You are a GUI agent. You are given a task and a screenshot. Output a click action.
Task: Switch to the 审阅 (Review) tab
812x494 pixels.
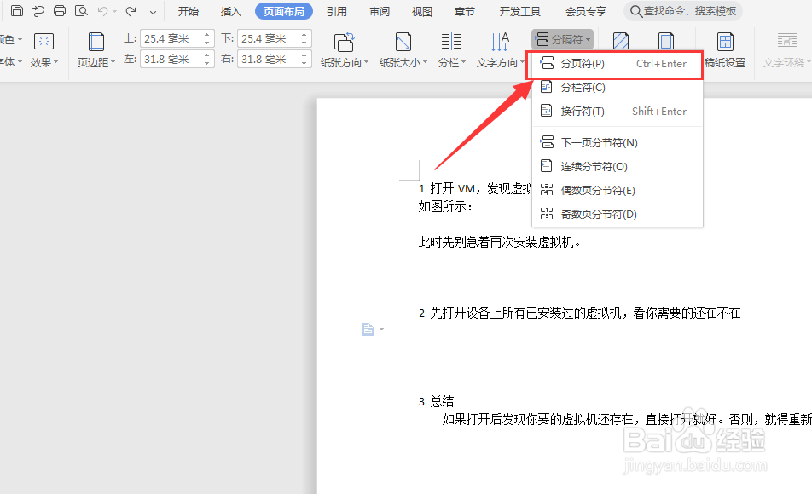(x=379, y=11)
